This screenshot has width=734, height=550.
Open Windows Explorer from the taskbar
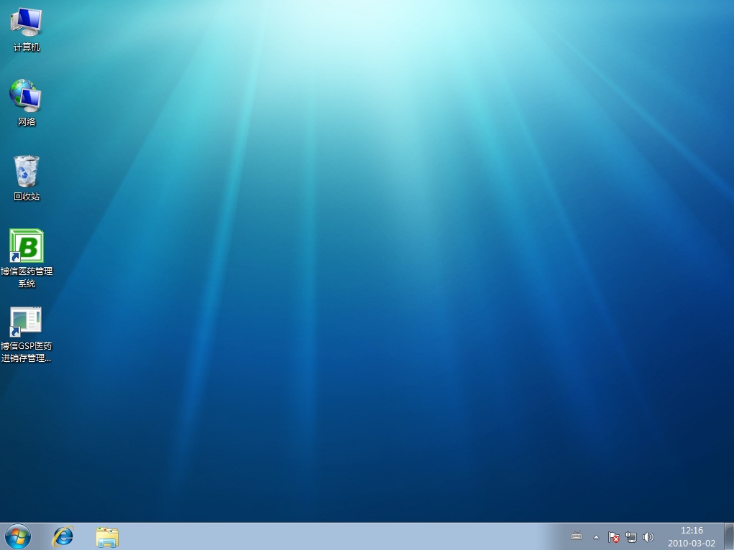tap(107, 536)
